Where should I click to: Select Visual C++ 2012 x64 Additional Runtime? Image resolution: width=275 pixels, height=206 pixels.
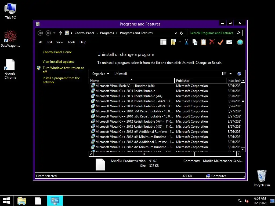[165, 131]
